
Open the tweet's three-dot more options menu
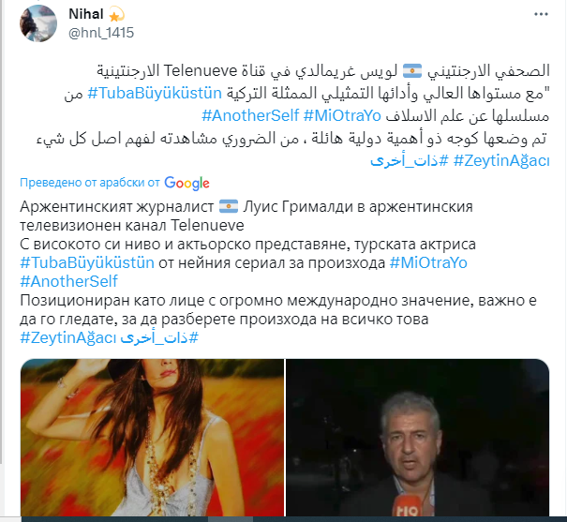[x=541, y=14]
